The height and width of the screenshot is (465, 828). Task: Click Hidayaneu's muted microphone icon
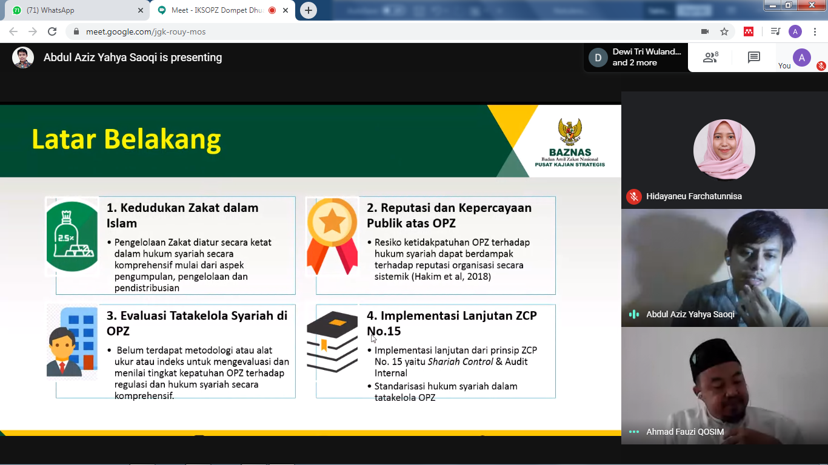pos(634,196)
